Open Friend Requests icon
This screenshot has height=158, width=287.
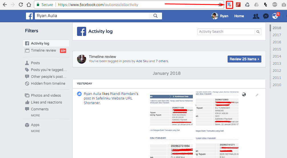click(x=256, y=16)
